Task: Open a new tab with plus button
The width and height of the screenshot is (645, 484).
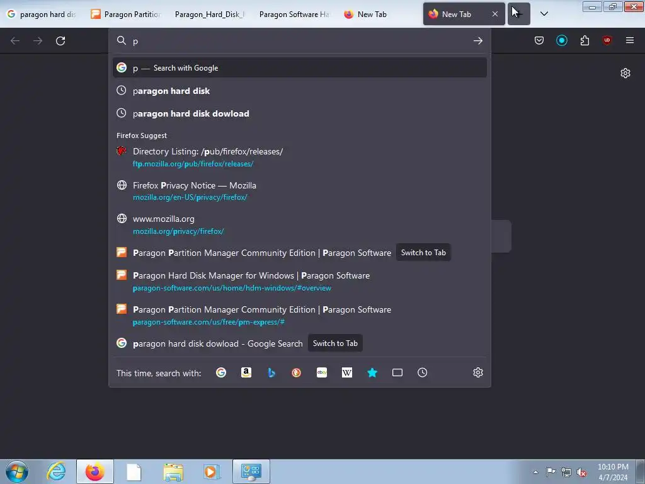Action: coord(519,14)
